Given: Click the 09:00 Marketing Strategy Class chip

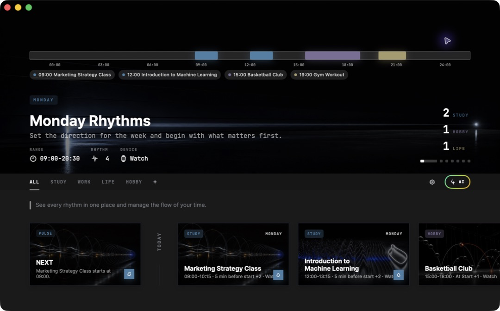Looking at the screenshot, I should point(72,75).
